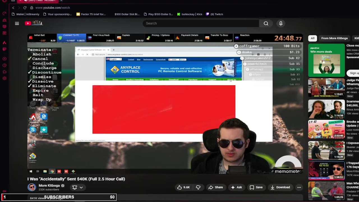Expand the notification preferences chevron
The image size is (359, 202).
[x=81, y=187]
